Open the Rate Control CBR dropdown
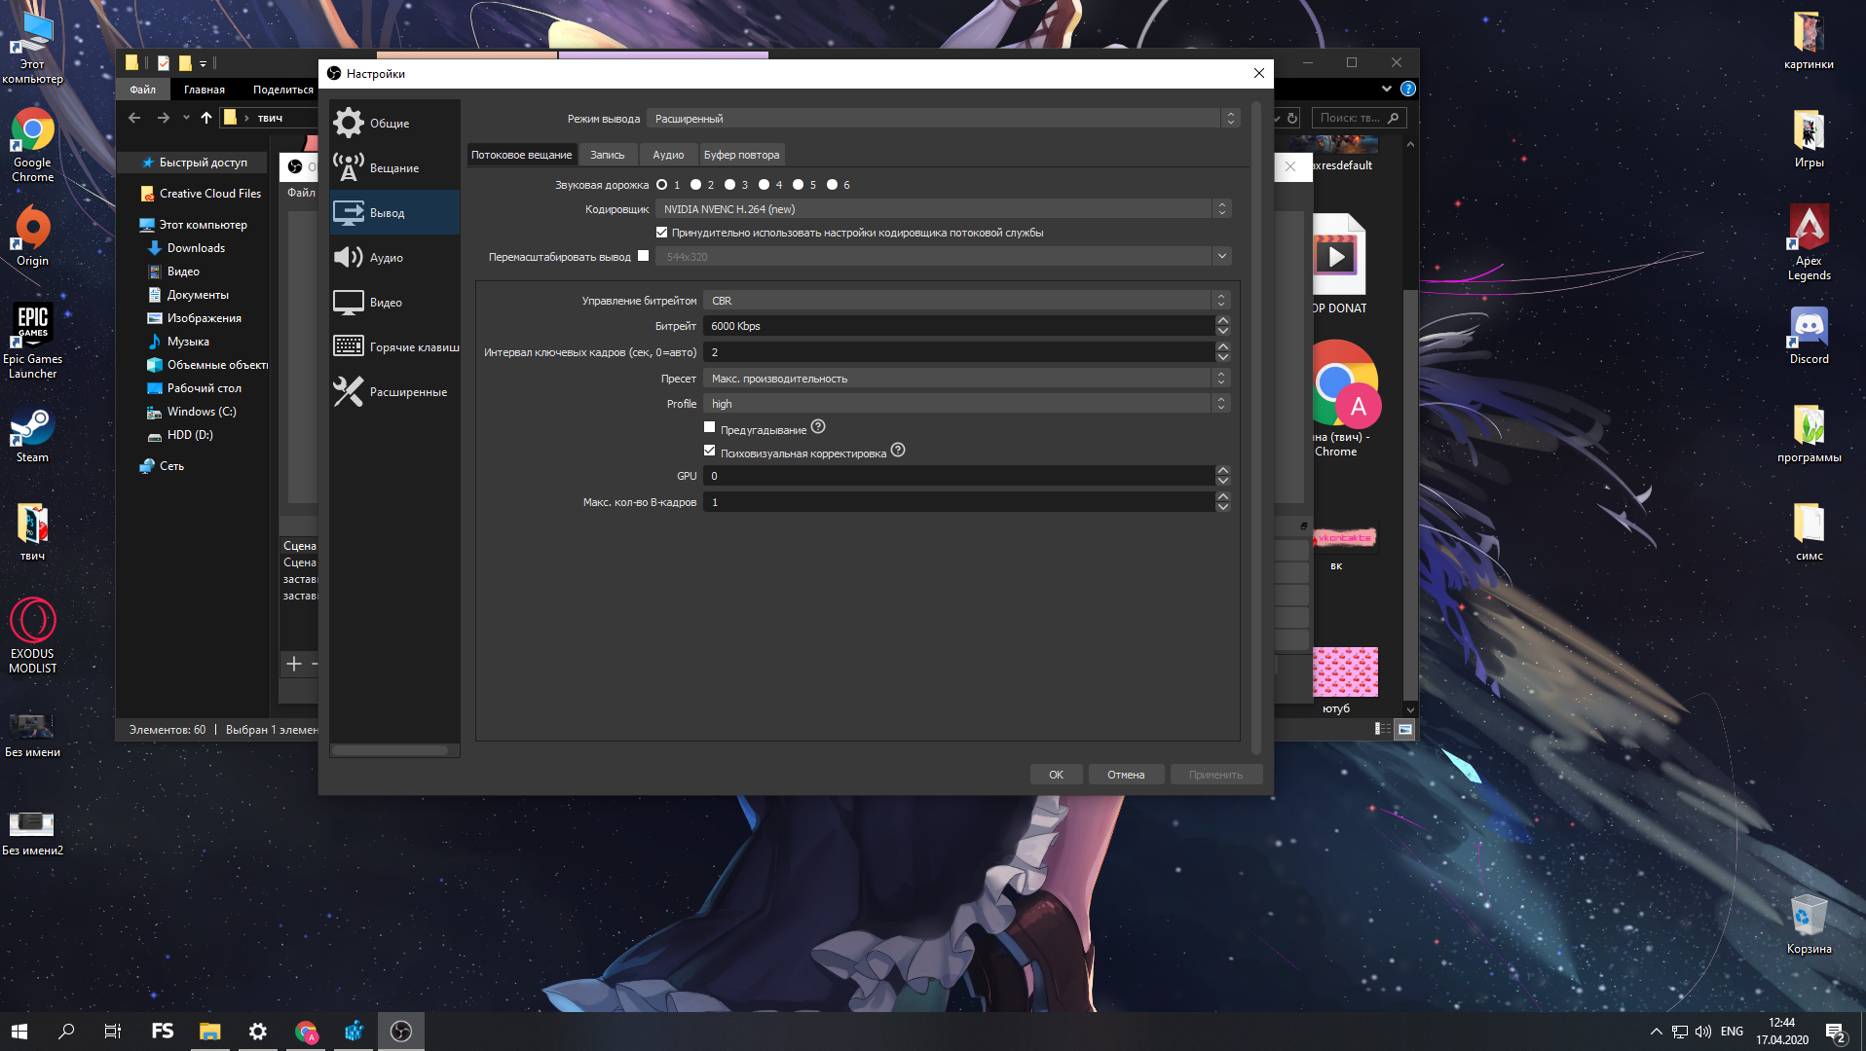 click(x=966, y=301)
